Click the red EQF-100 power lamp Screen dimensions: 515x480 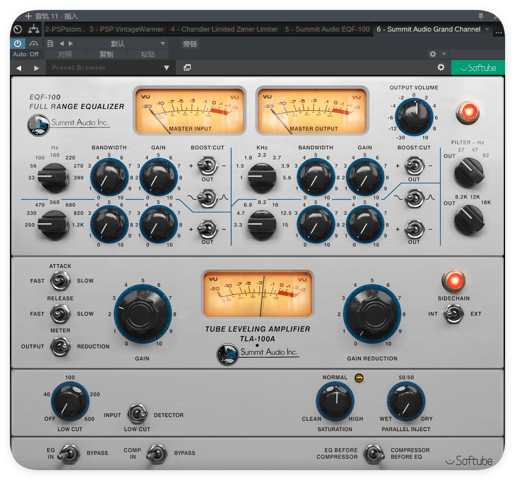tap(469, 113)
